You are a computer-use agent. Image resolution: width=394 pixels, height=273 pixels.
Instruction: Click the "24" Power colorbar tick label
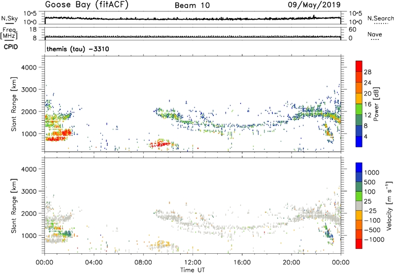pyautogui.click(x=367, y=83)
